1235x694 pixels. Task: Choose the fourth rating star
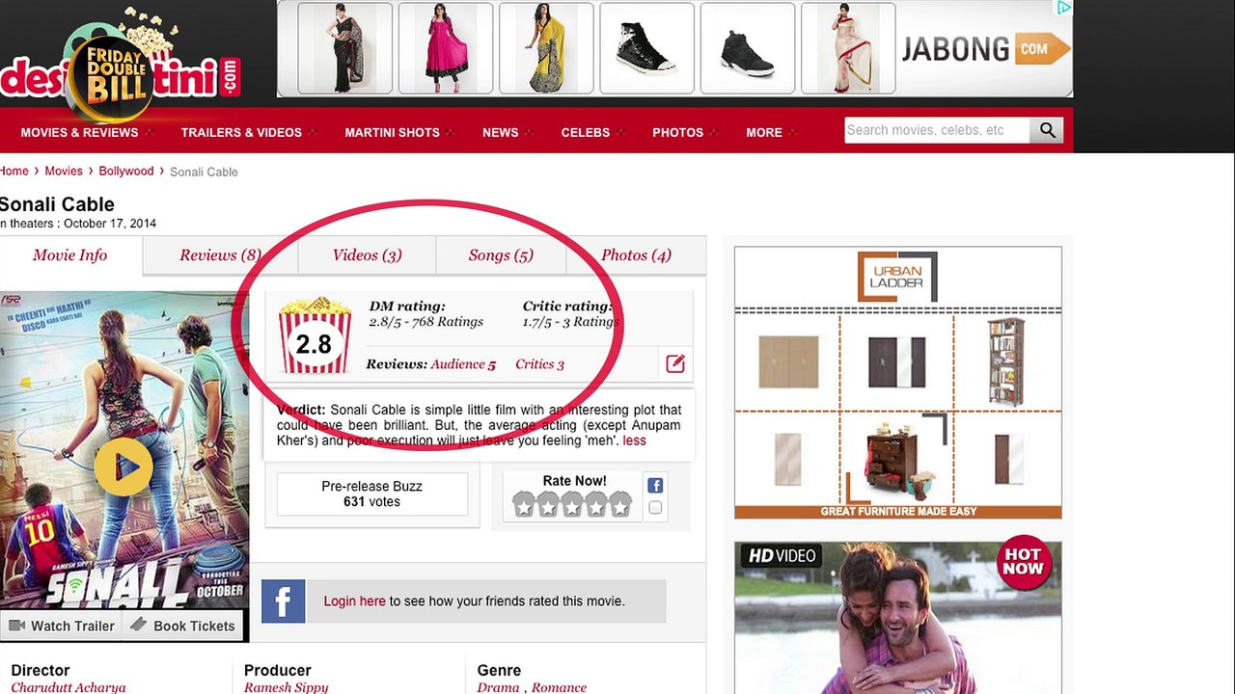596,504
